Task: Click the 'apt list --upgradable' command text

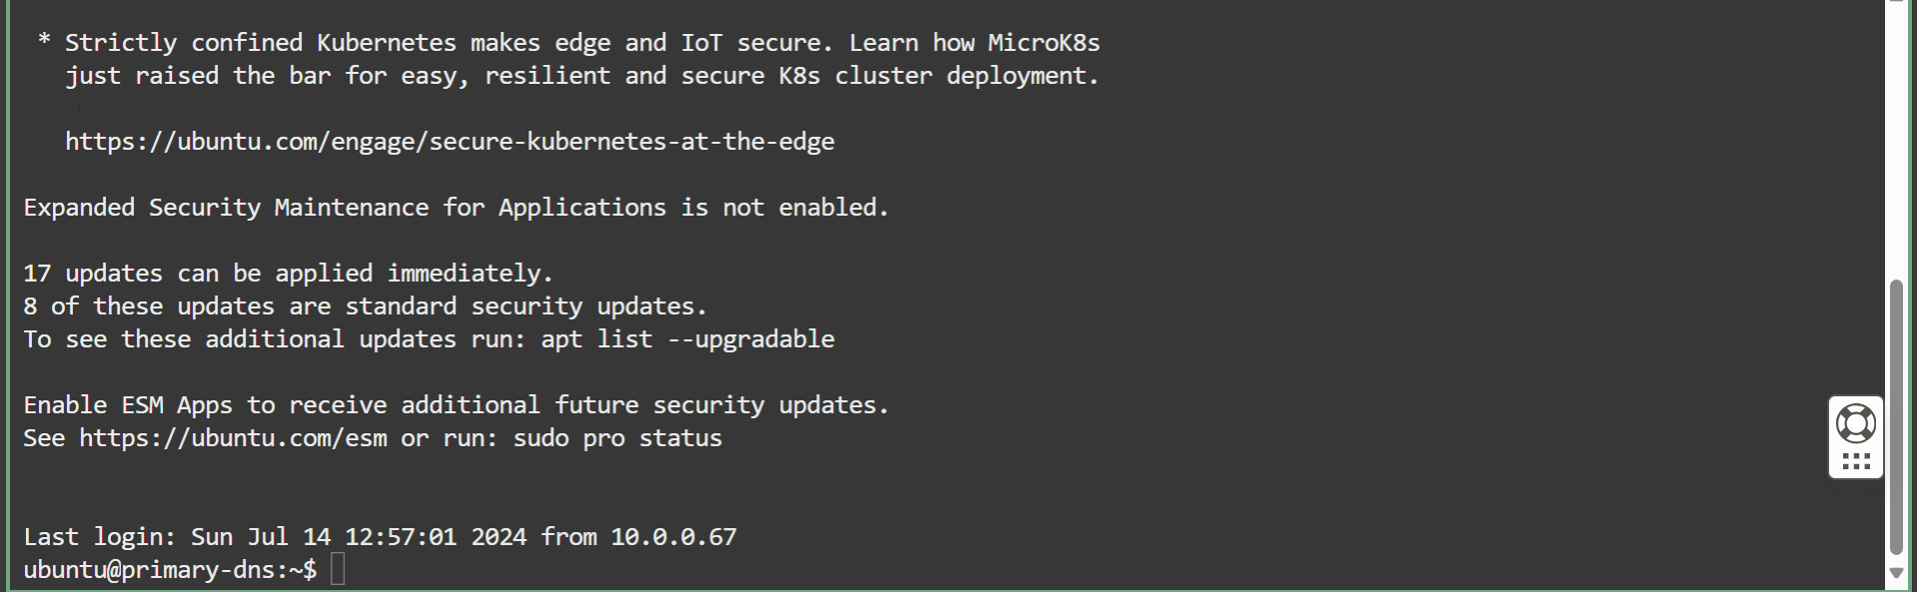Action: 687,339
